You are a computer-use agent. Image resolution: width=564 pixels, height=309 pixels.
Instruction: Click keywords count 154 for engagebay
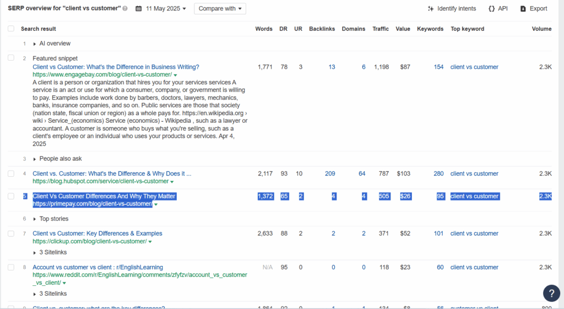pos(438,67)
